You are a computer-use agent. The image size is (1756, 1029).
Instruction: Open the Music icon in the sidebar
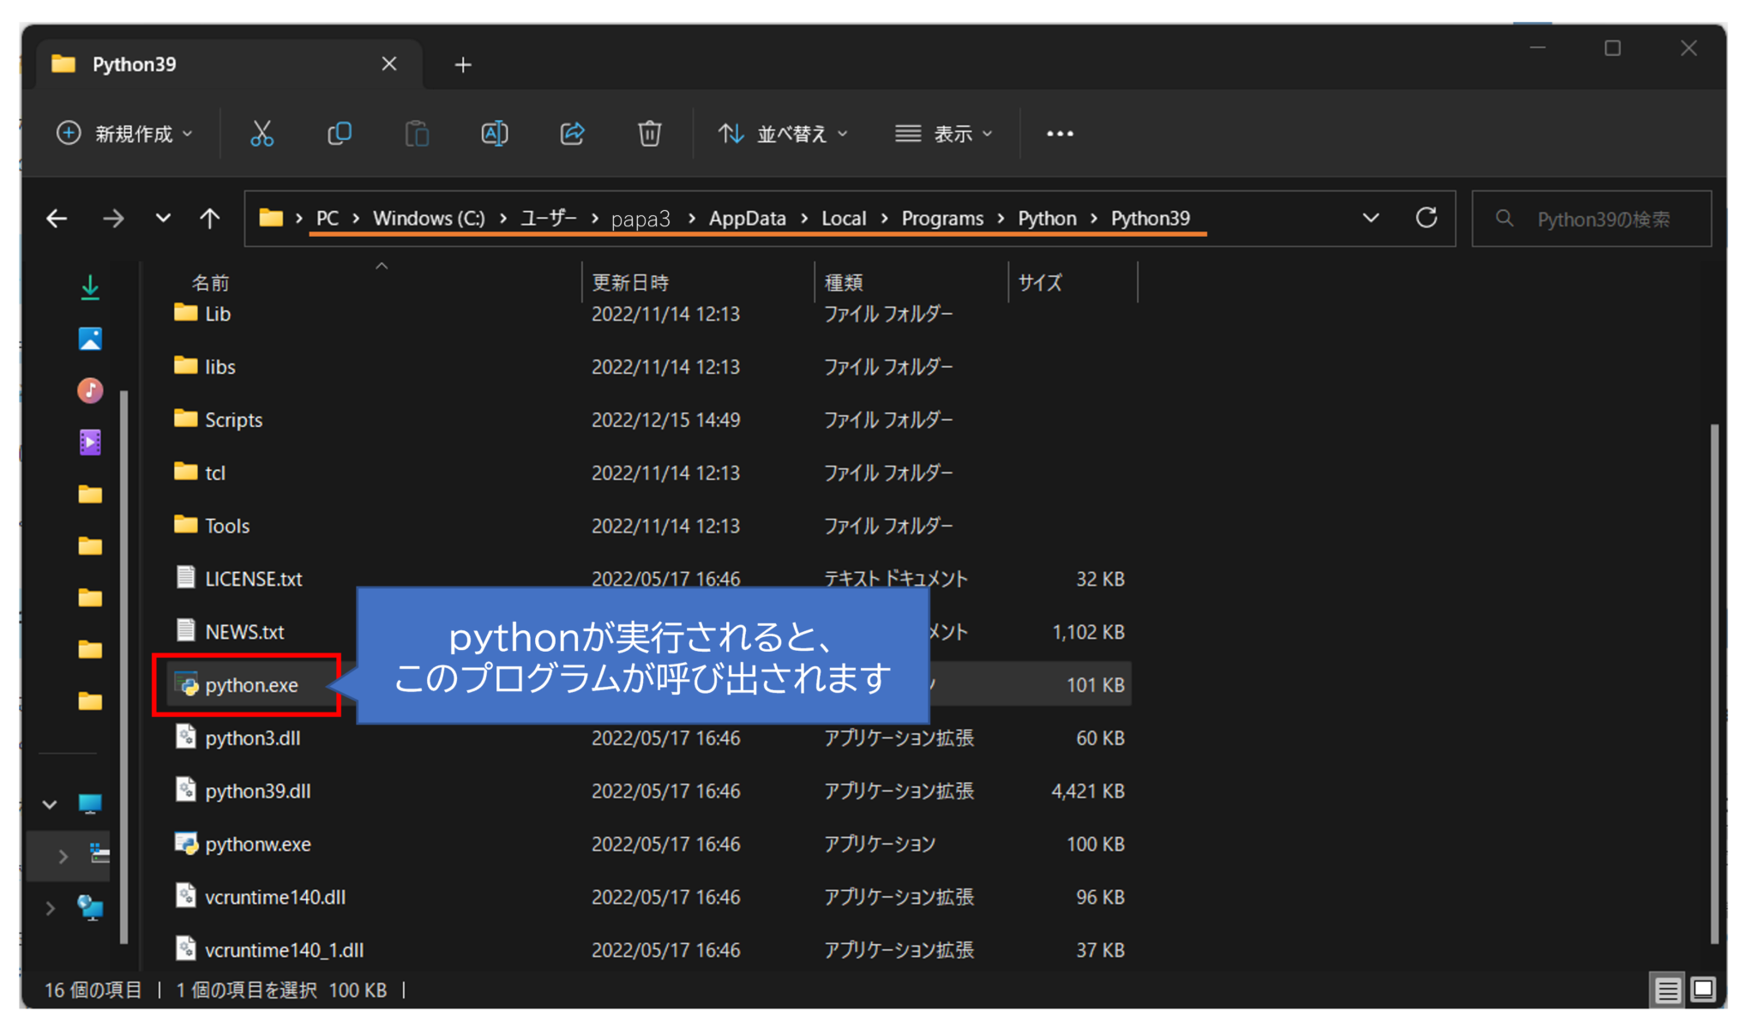coord(89,390)
